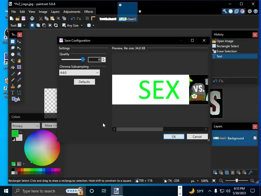Select the Pan hand tool
This screenshot has height=196, width=261.
coord(19,61)
